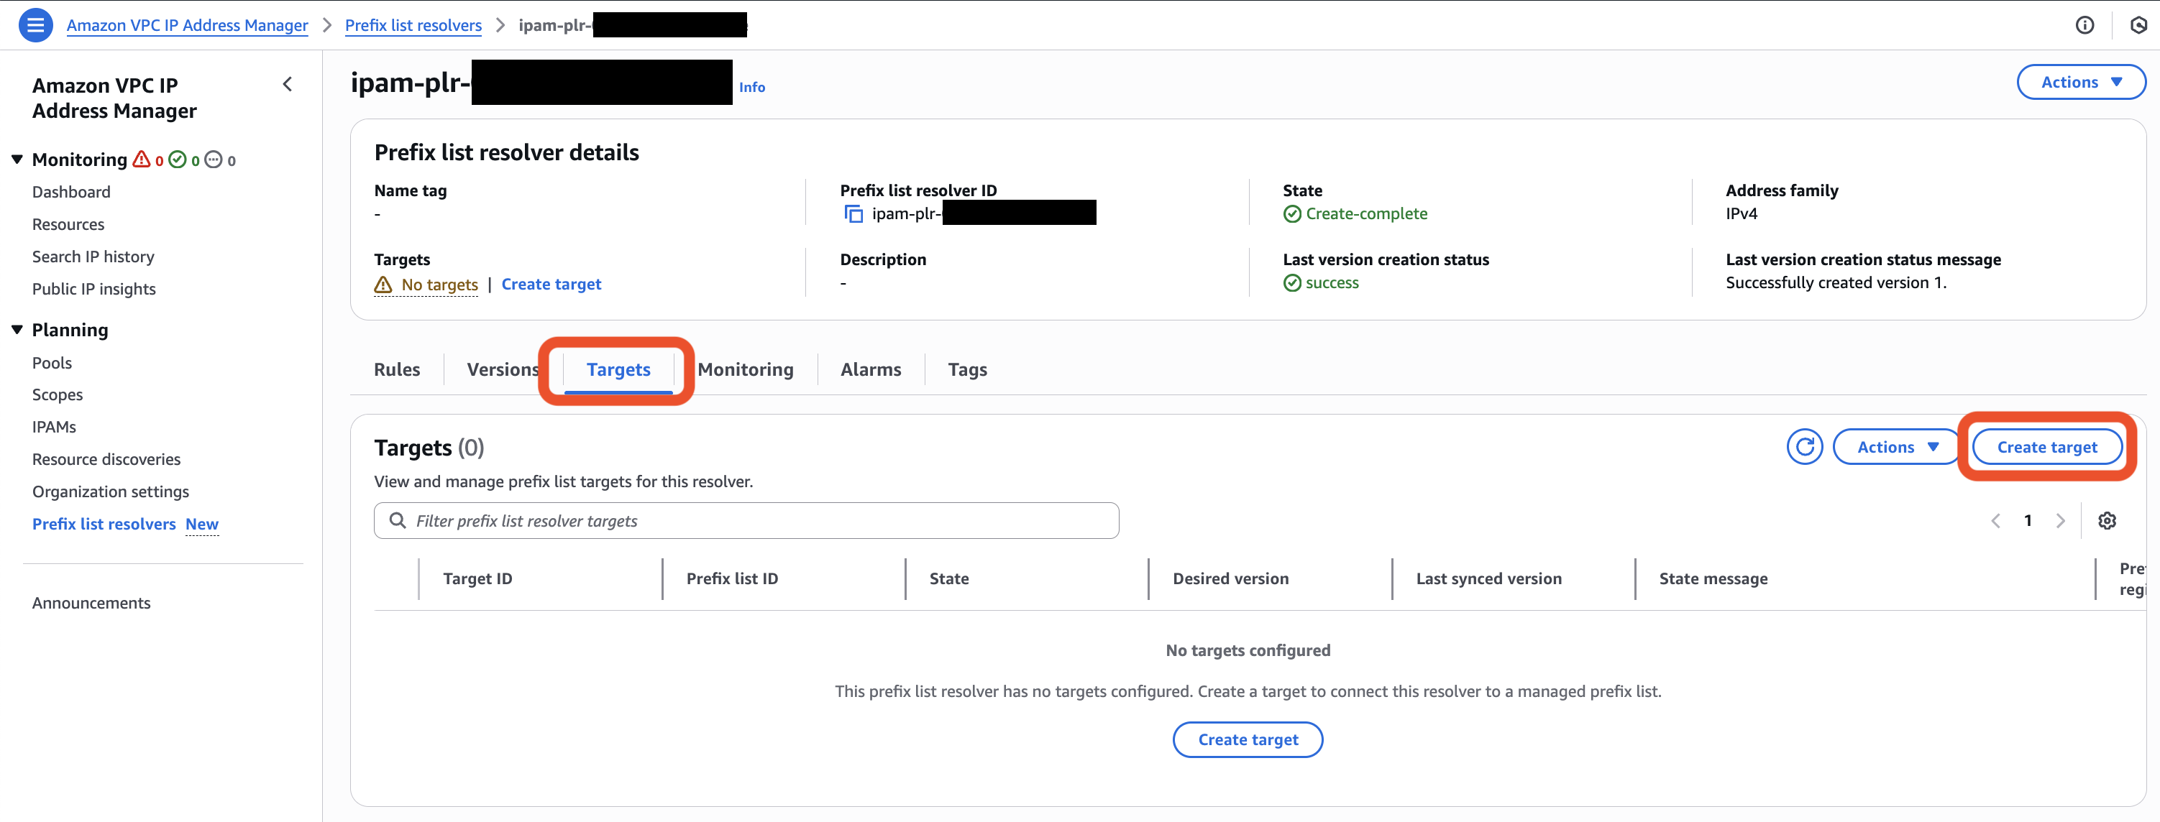Go to next page of targets

tap(2059, 520)
